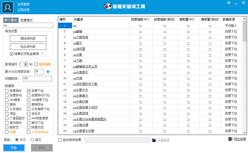Check the 自动保存结果 option
The width and height of the screenshot is (248, 153).
tap(60, 140)
